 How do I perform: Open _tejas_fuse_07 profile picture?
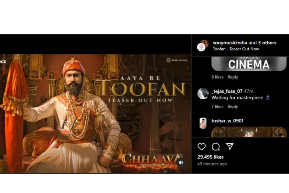point(203,94)
